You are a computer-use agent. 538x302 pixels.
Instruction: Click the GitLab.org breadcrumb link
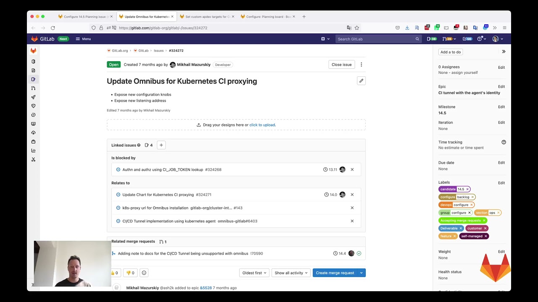point(120,50)
